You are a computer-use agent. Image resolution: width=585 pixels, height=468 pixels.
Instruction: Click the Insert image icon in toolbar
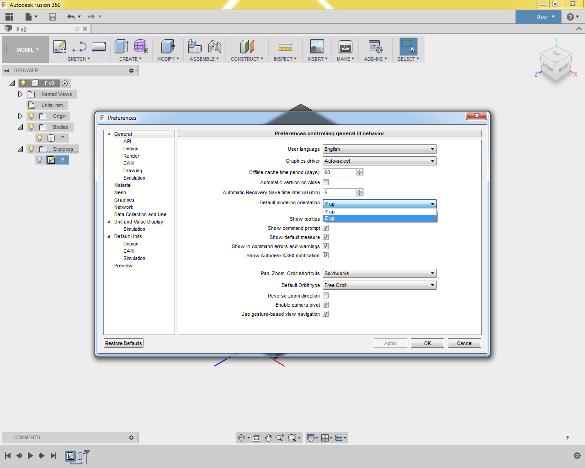(317, 47)
